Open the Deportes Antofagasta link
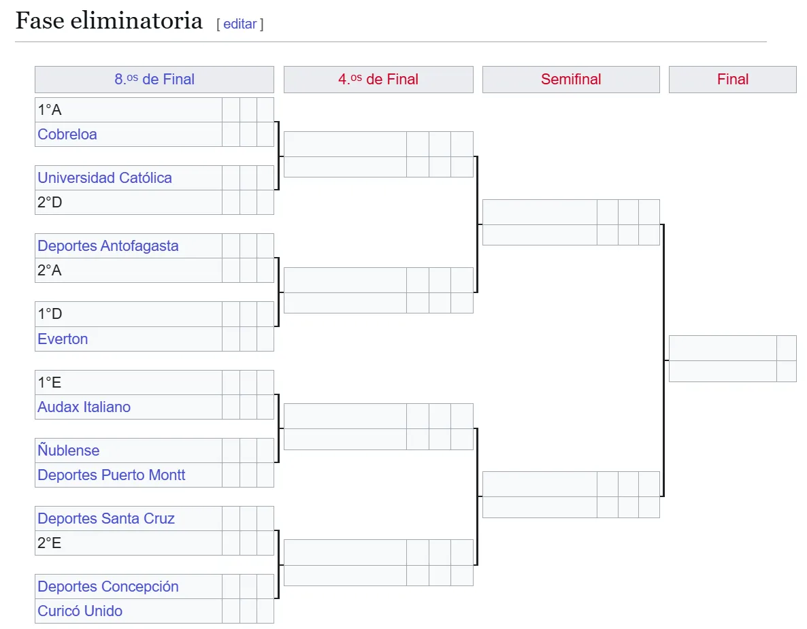 tap(108, 246)
